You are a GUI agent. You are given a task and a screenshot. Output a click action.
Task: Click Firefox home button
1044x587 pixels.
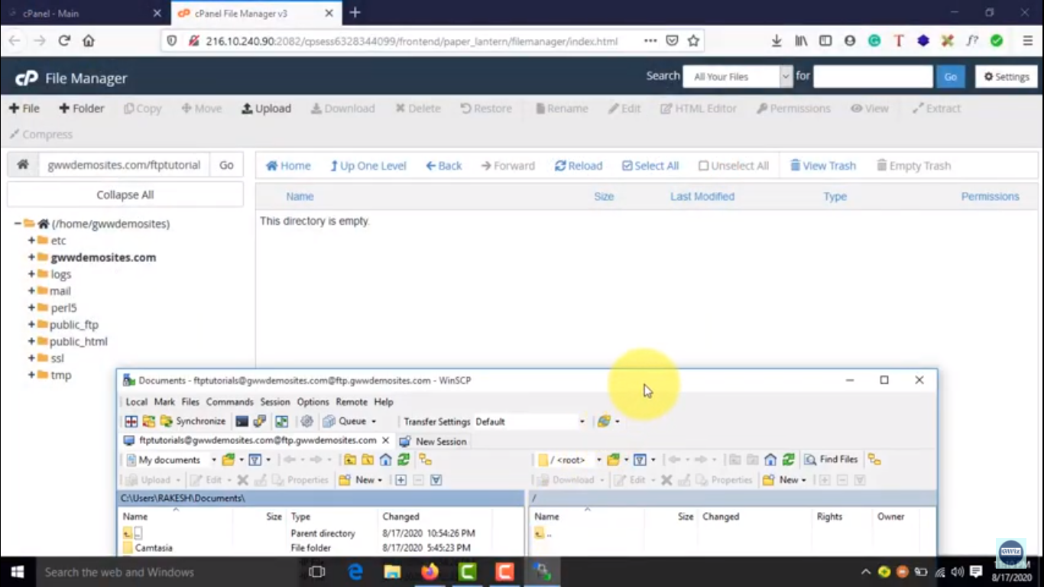89,41
